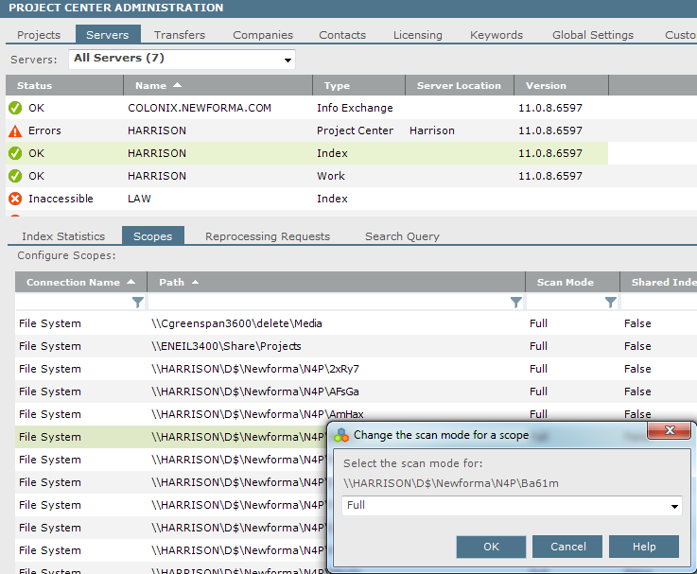Click Help in scan mode dialog
This screenshot has height=574, width=697.
pos(644,547)
